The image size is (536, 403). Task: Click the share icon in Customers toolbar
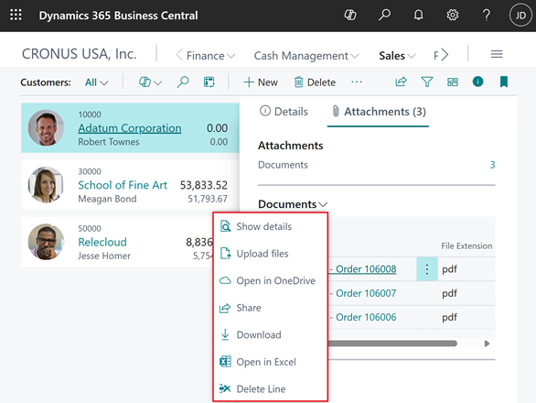(x=401, y=82)
